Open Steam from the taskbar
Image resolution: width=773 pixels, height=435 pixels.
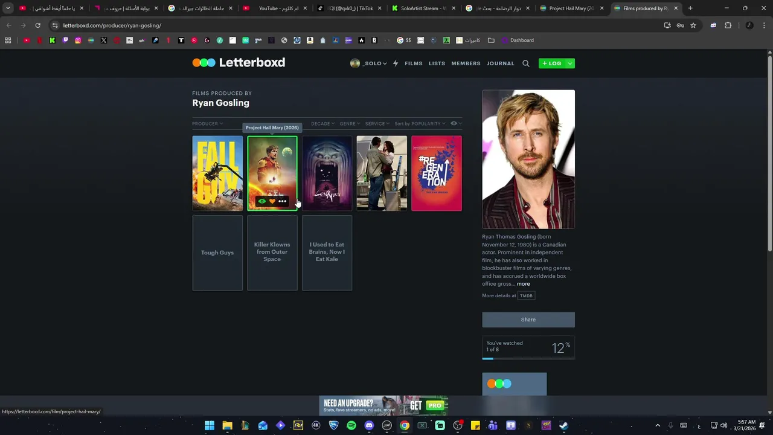click(563, 425)
